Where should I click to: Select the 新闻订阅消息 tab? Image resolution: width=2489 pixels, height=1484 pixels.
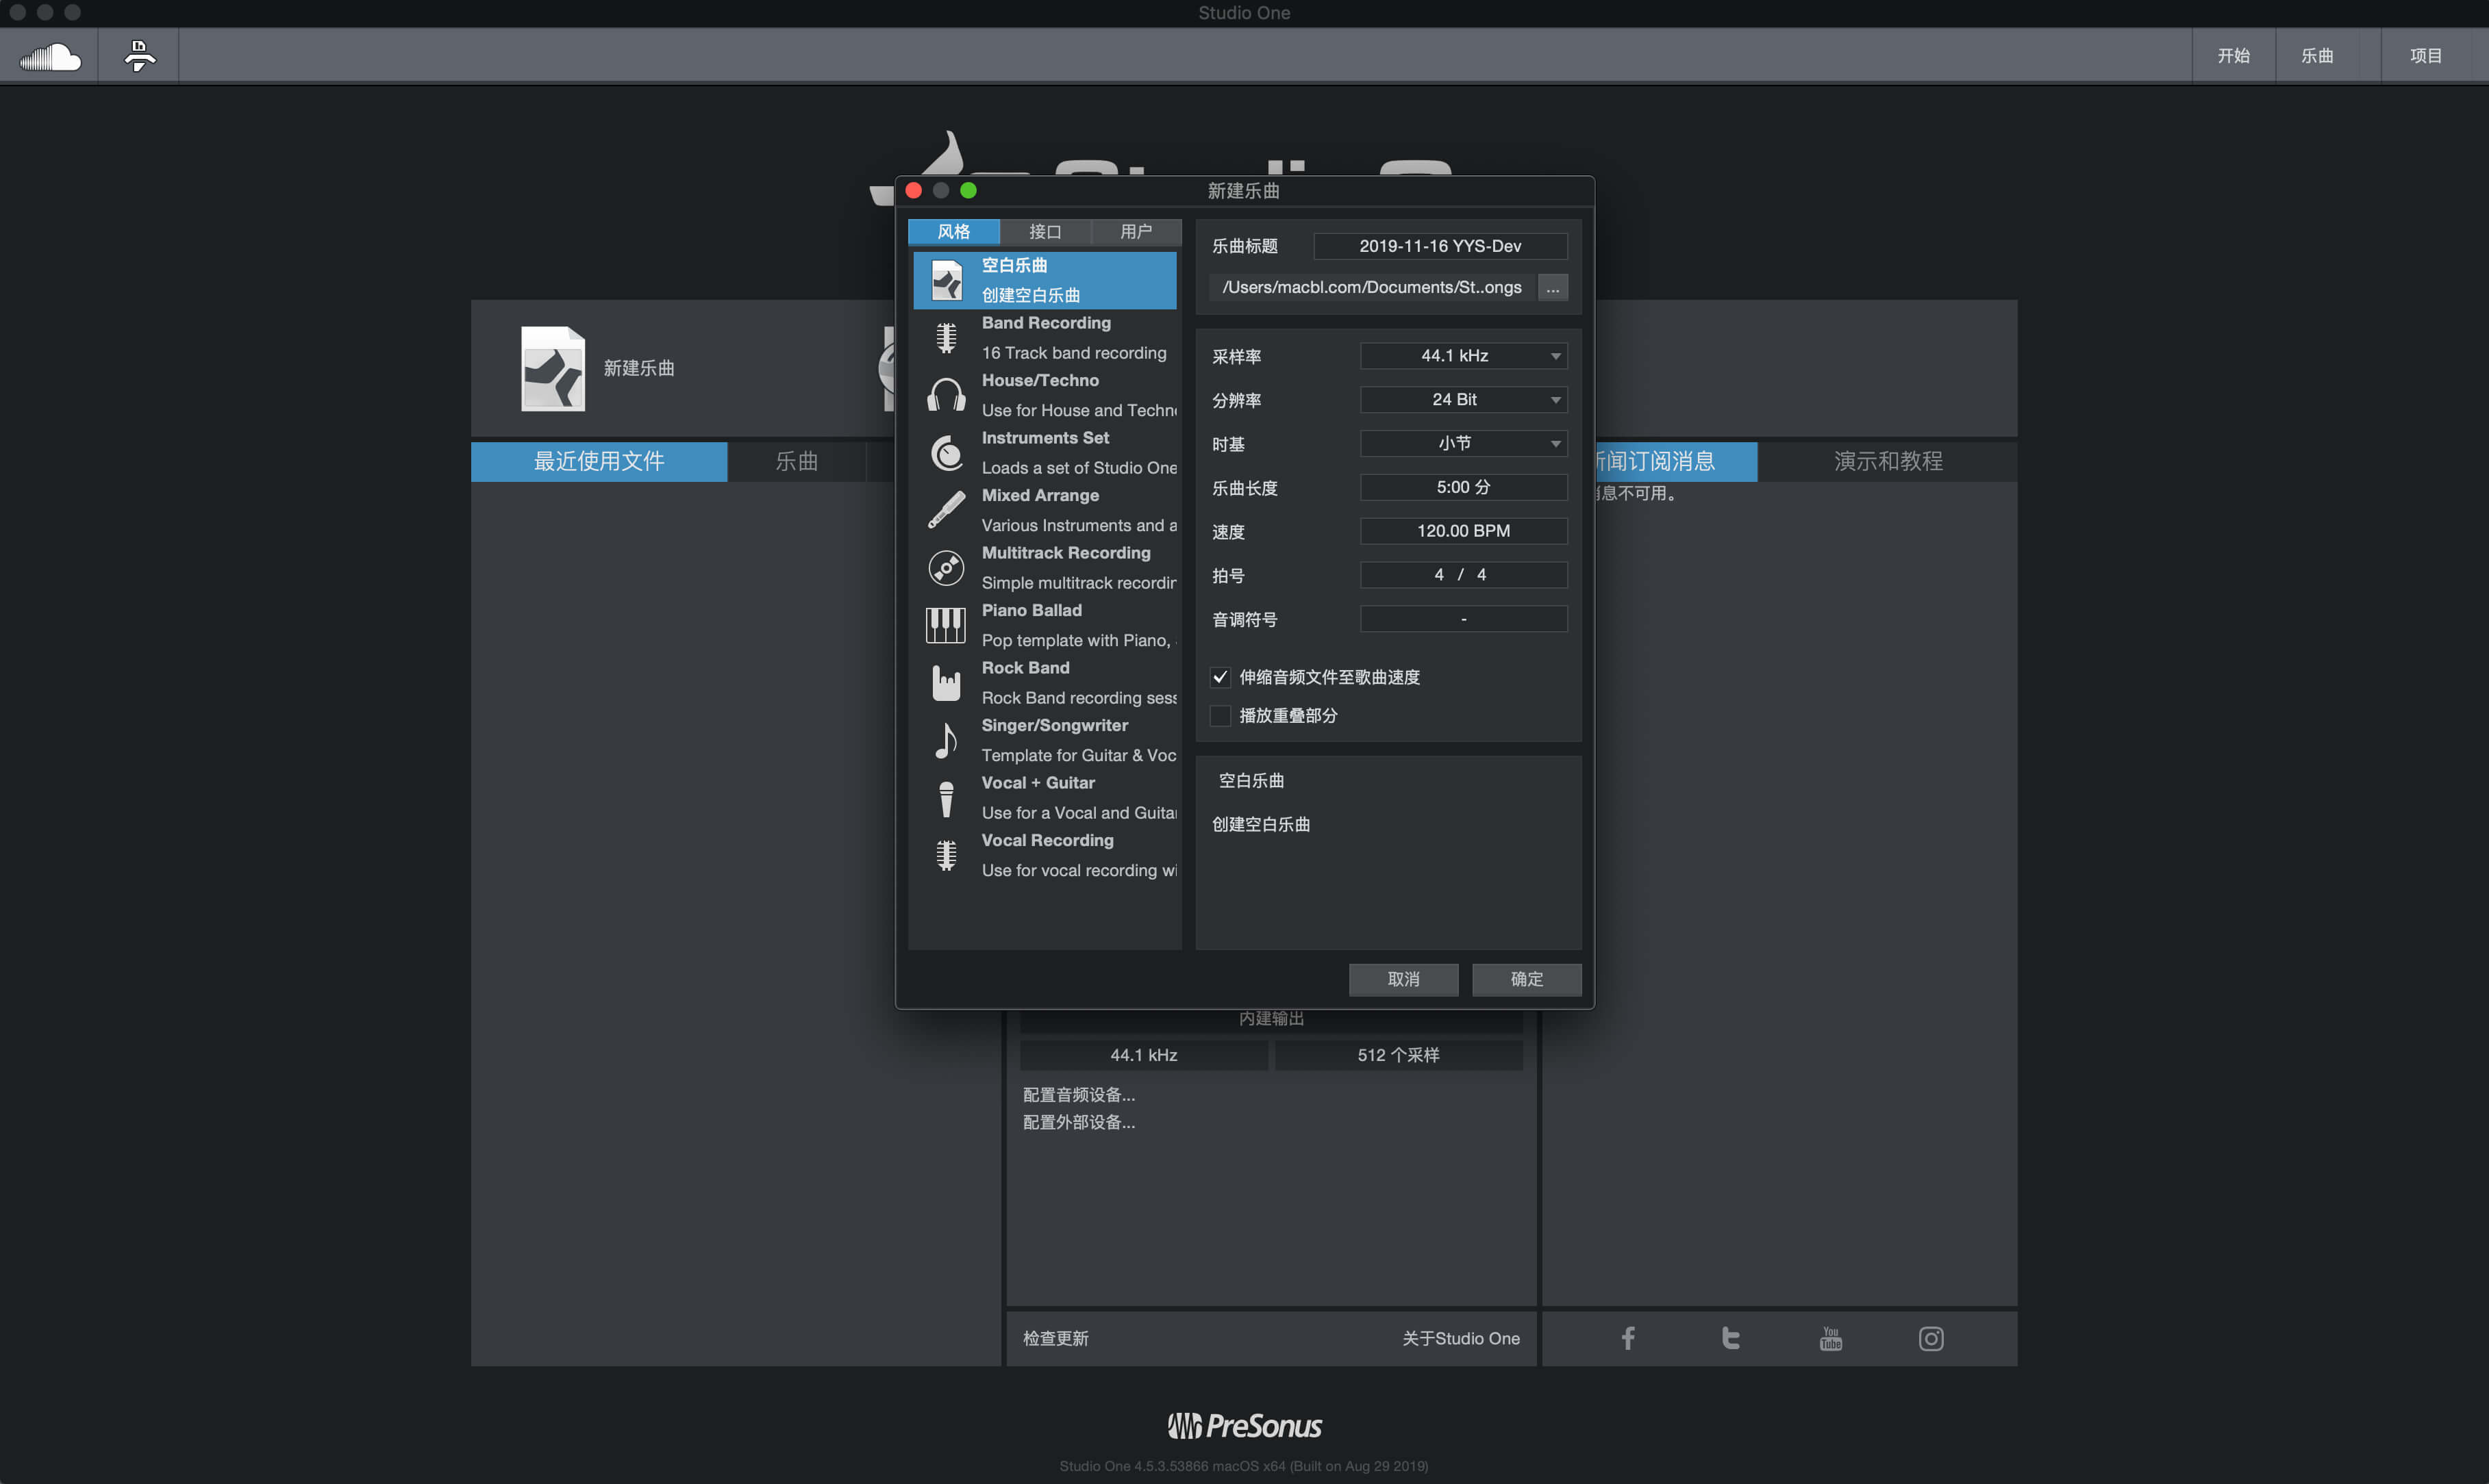pos(1676,461)
